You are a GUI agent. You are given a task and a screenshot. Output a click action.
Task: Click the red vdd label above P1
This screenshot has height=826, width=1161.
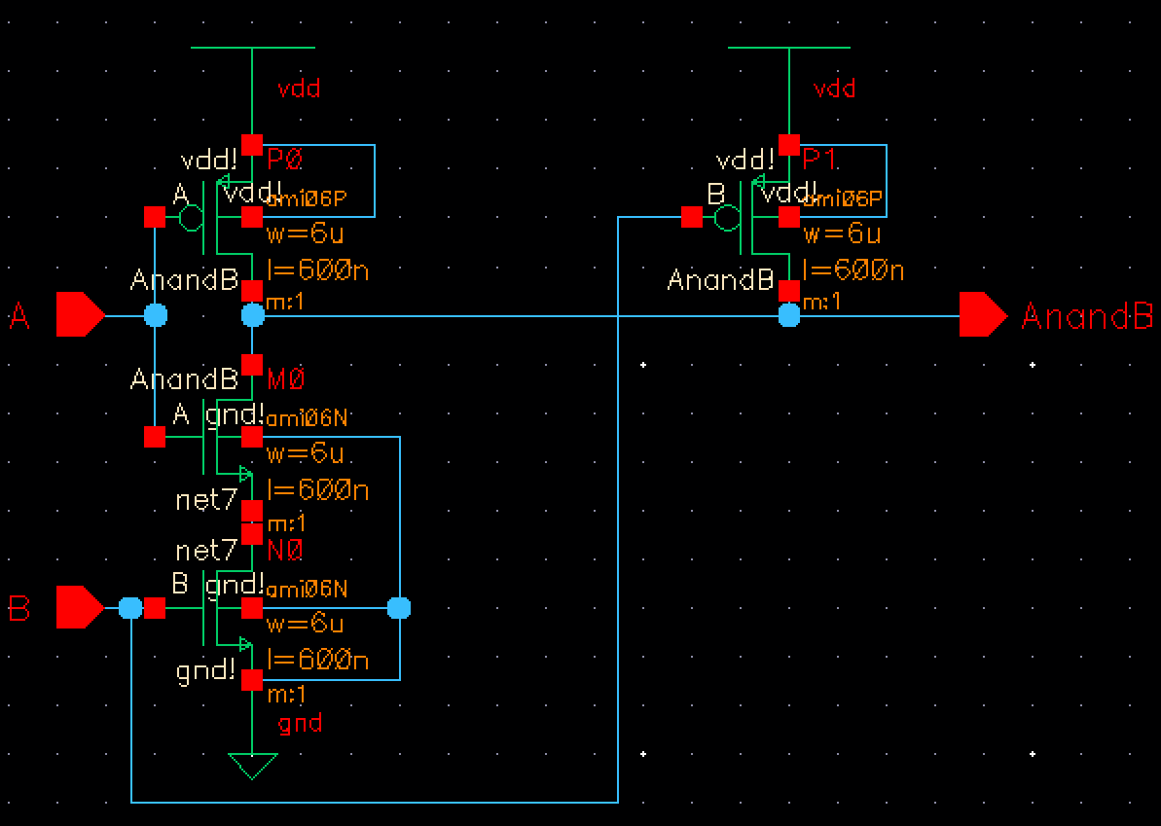click(x=834, y=90)
